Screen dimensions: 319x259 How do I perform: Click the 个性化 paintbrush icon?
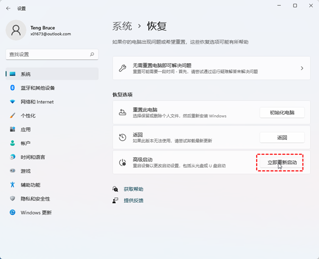coord(12,115)
